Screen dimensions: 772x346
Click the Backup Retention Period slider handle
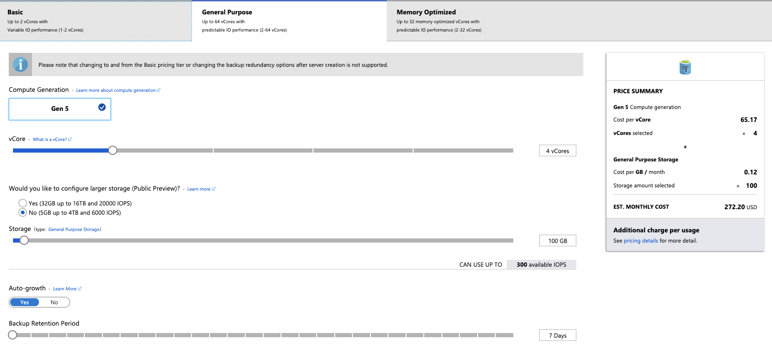[13, 335]
